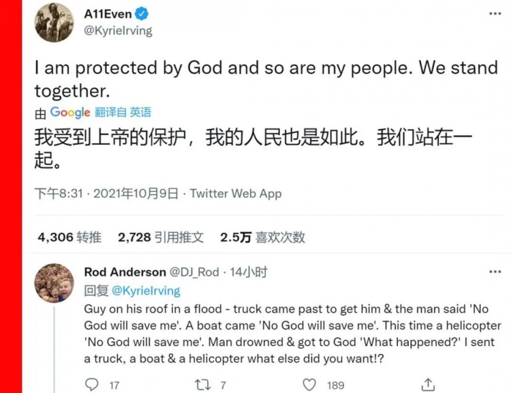Viewport: 511px width, 393px height.
Task: Click the @DJ_Rod handle
Action: [194, 272]
